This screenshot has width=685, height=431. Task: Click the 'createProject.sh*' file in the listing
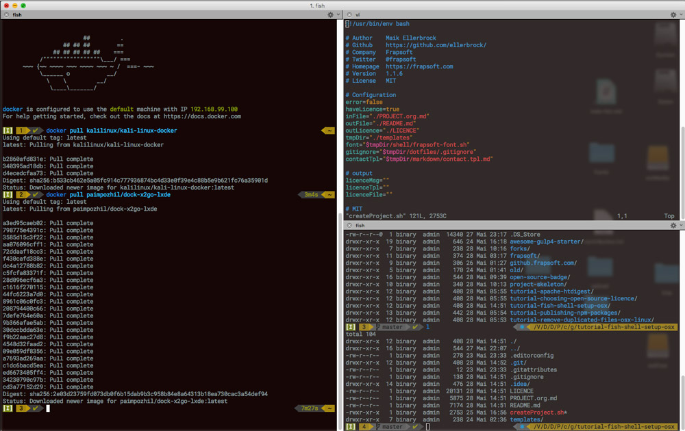pyautogui.click(x=538, y=413)
